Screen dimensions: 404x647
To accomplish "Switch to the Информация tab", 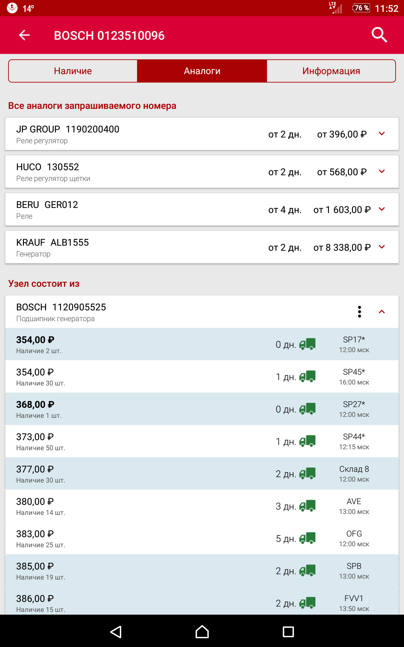I will click(x=331, y=71).
